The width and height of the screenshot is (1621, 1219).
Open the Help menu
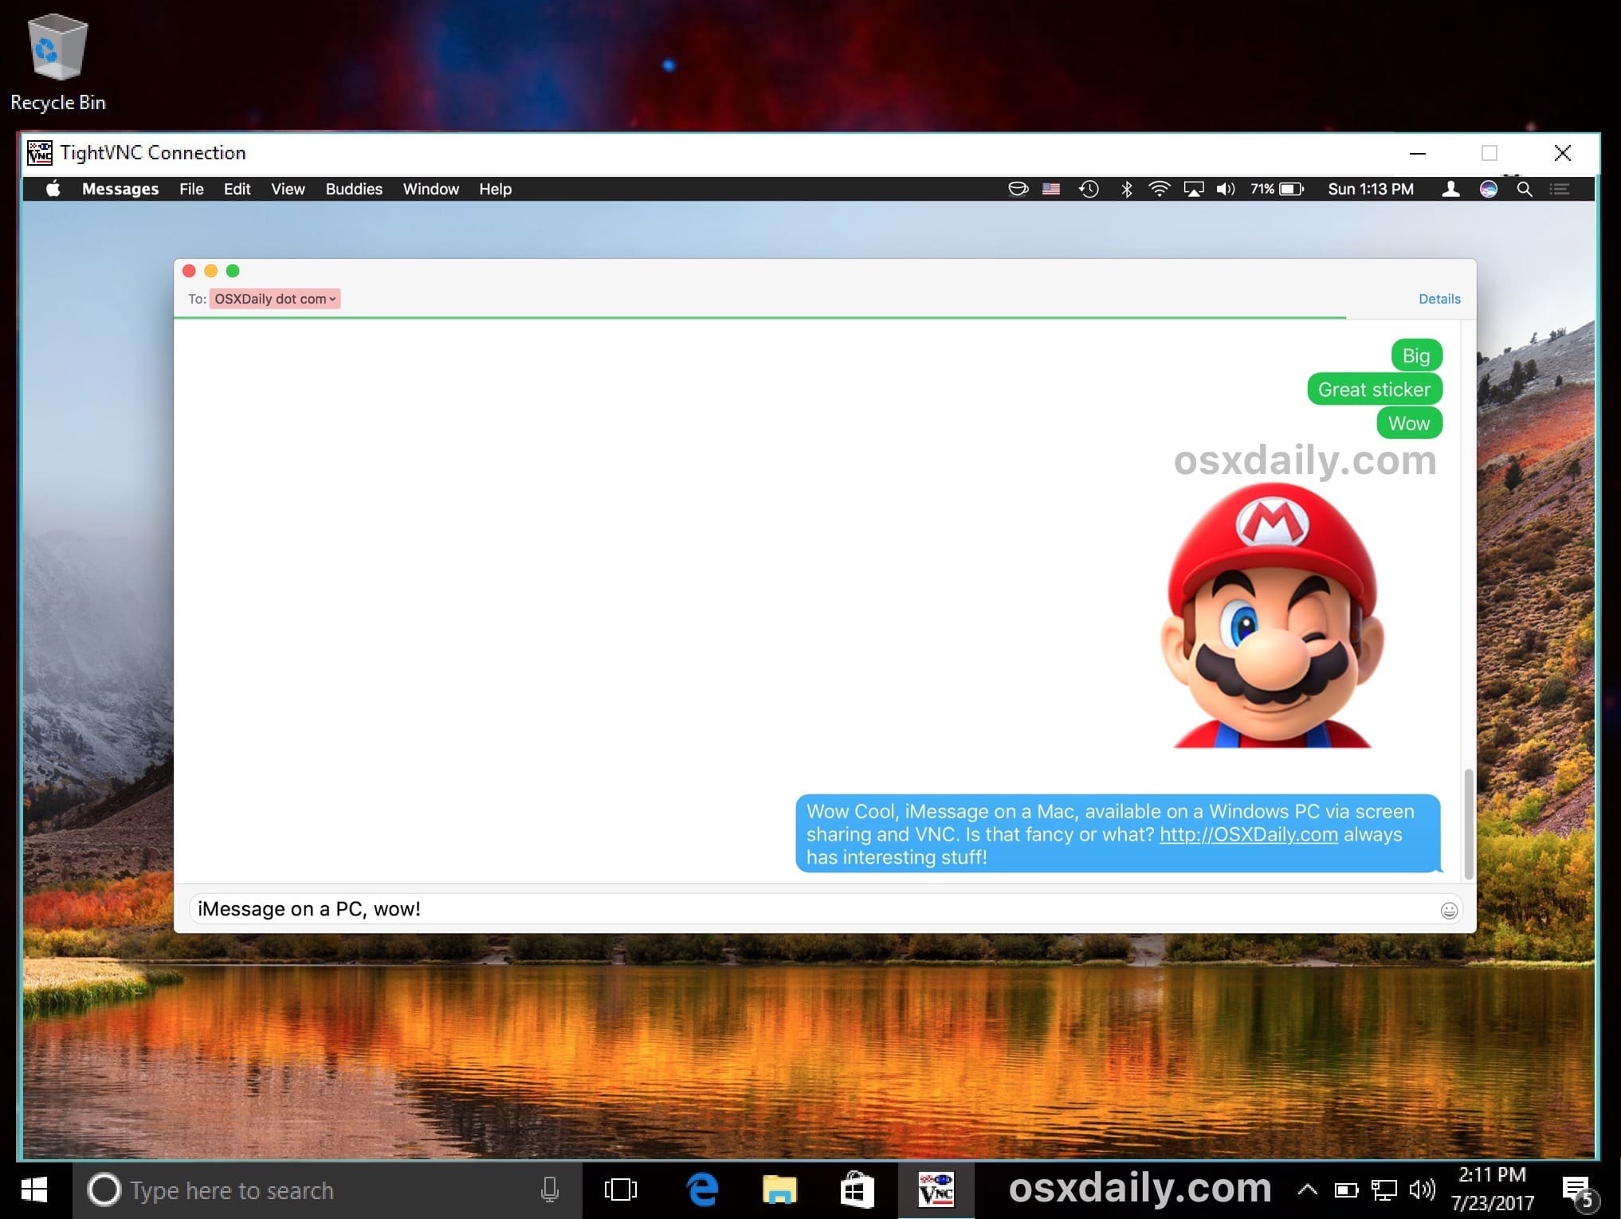click(x=495, y=189)
